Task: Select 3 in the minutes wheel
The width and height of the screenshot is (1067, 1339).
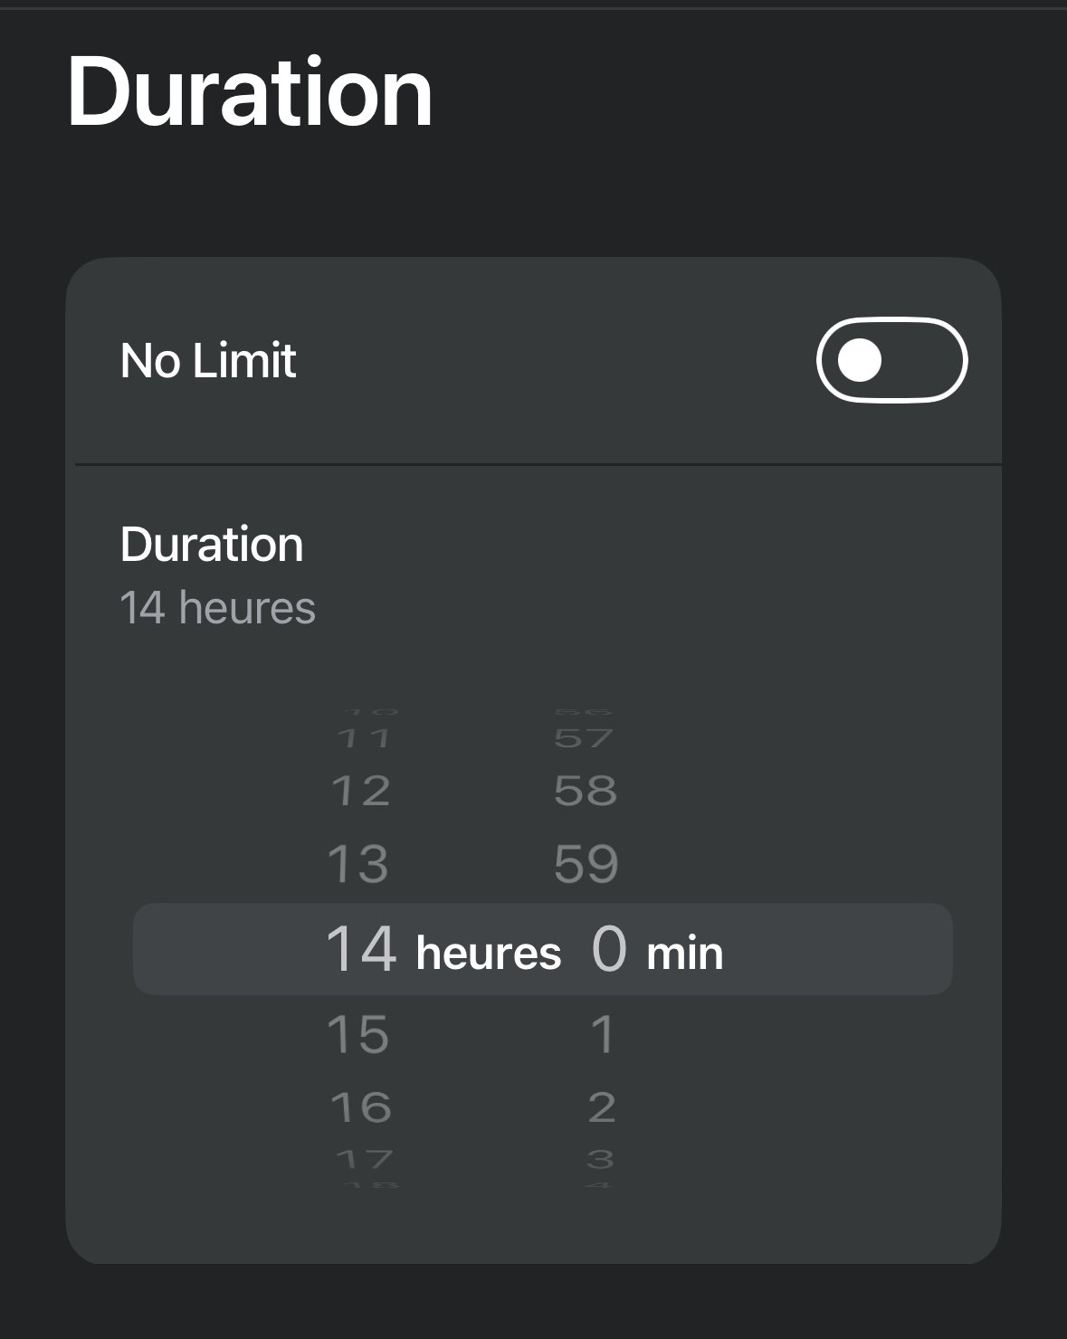Action: [600, 1159]
